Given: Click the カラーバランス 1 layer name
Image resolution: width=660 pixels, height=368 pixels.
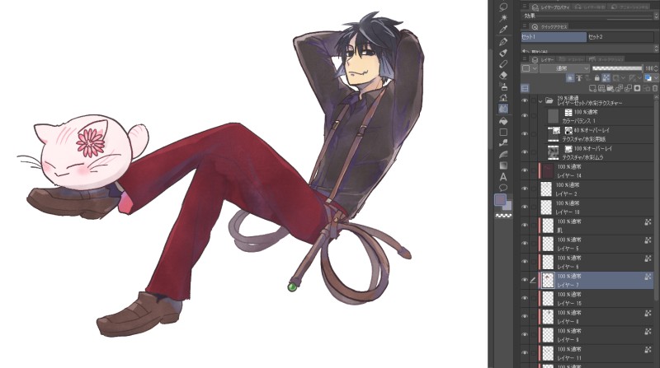Looking at the screenshot, I should (x=579, y=121).
